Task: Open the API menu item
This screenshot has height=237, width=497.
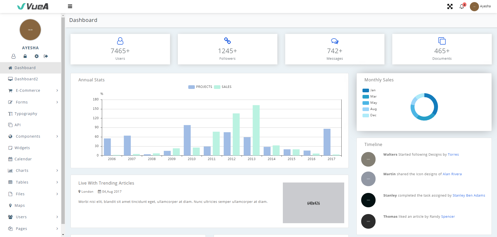Action: click(x=30, y=125)
